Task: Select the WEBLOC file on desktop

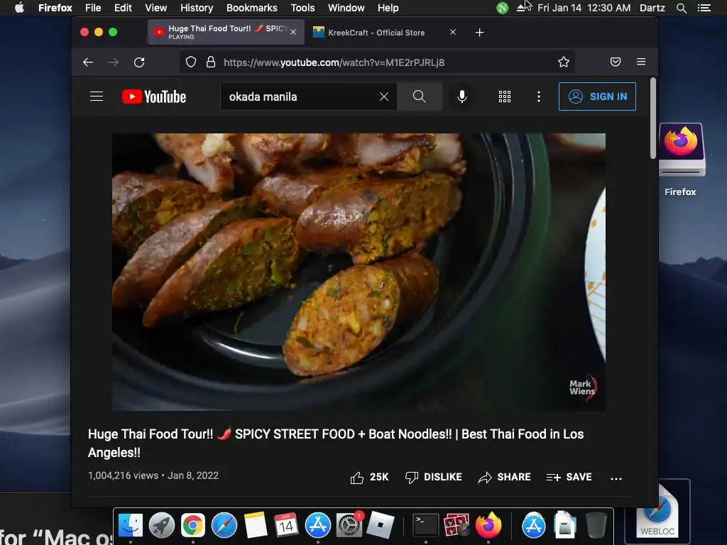Action: [x=657, y=512]
